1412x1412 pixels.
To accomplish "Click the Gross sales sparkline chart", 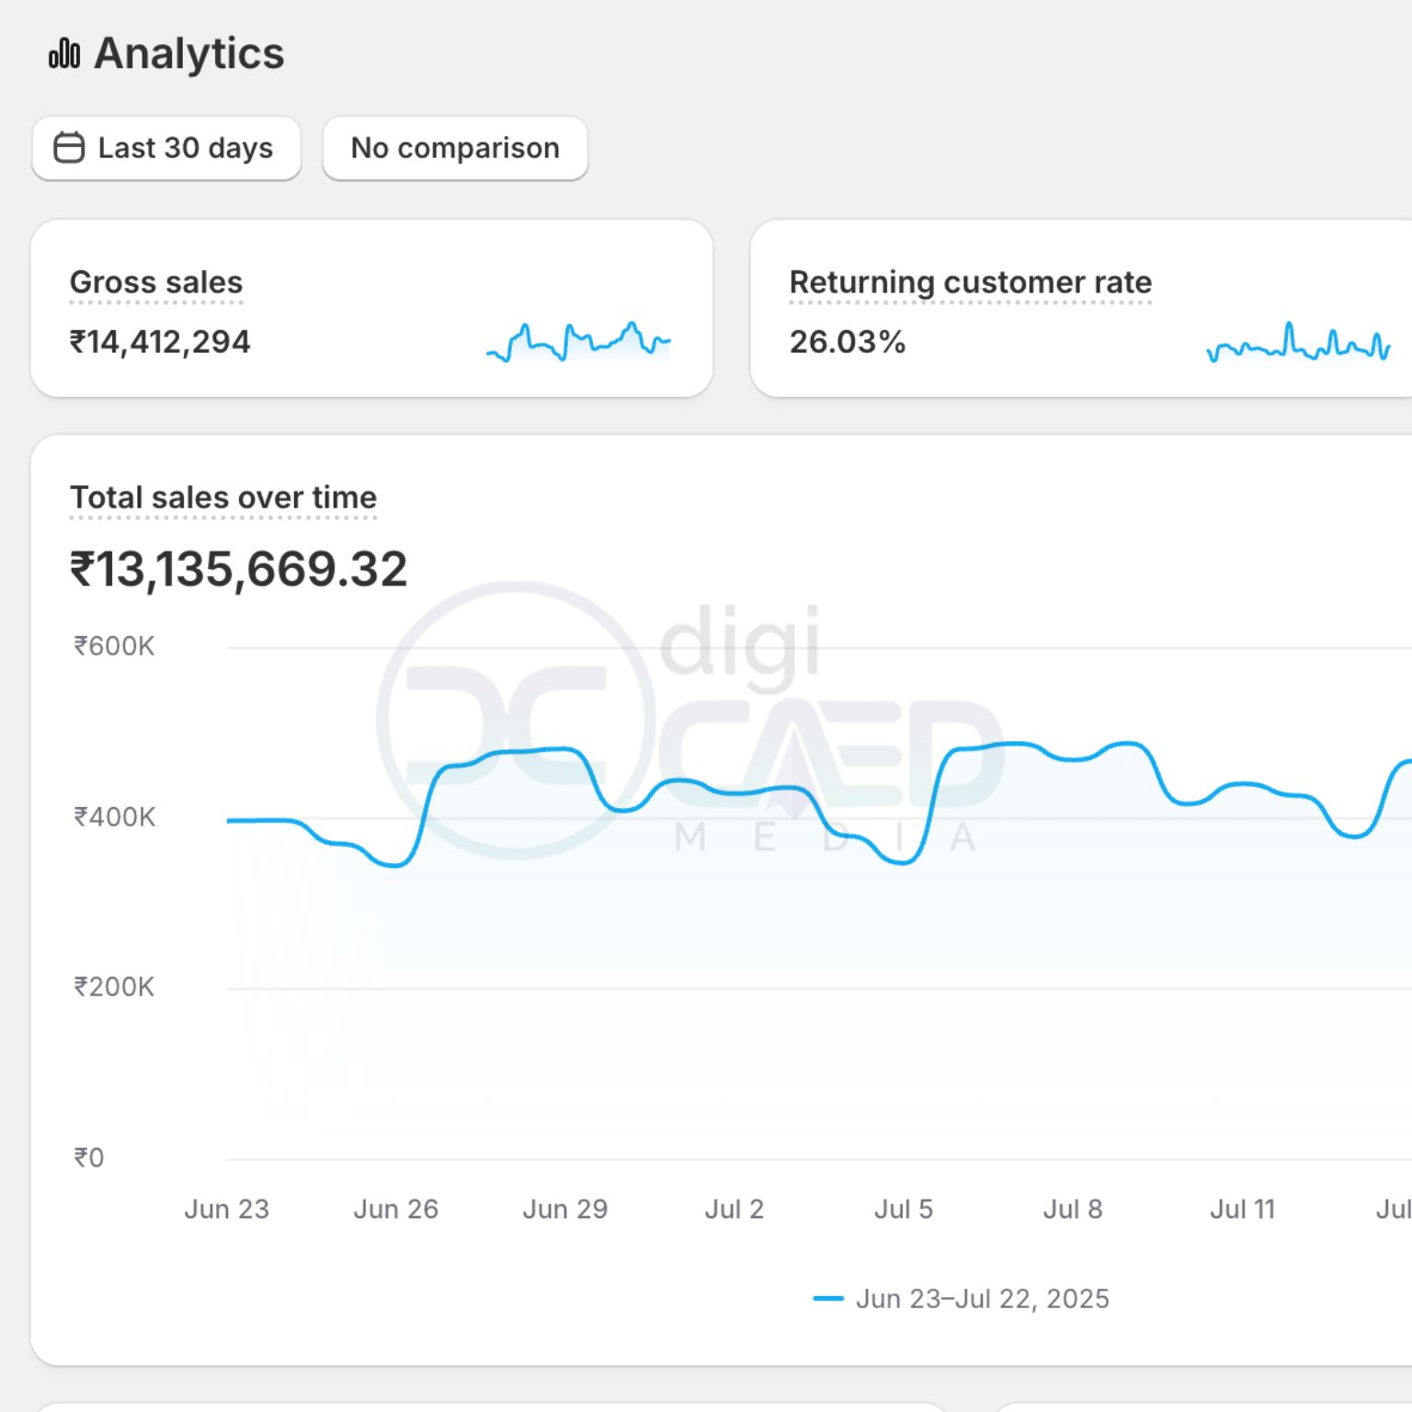I will tap(578, 342).
